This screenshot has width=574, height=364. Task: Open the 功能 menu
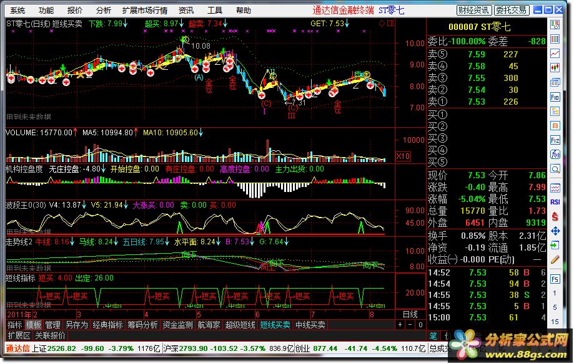pyautogui.click(x=46, y=10)
